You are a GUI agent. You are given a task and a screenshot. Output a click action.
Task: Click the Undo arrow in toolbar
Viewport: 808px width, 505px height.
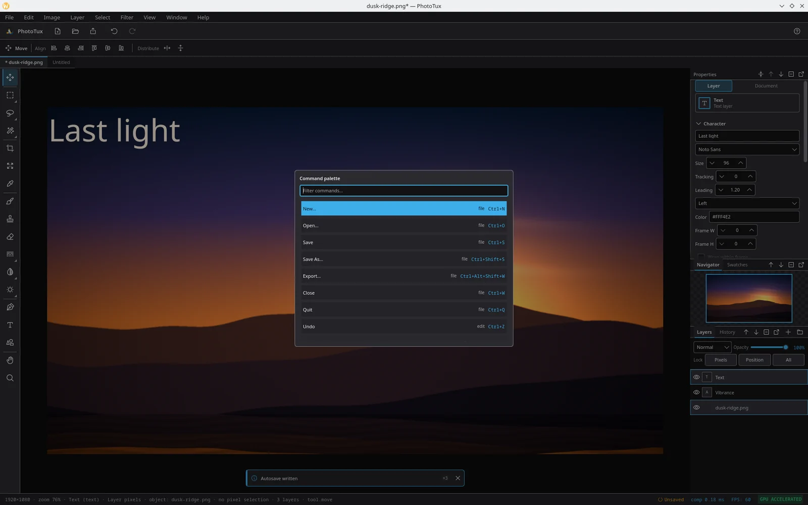click(x=114, y=31)
